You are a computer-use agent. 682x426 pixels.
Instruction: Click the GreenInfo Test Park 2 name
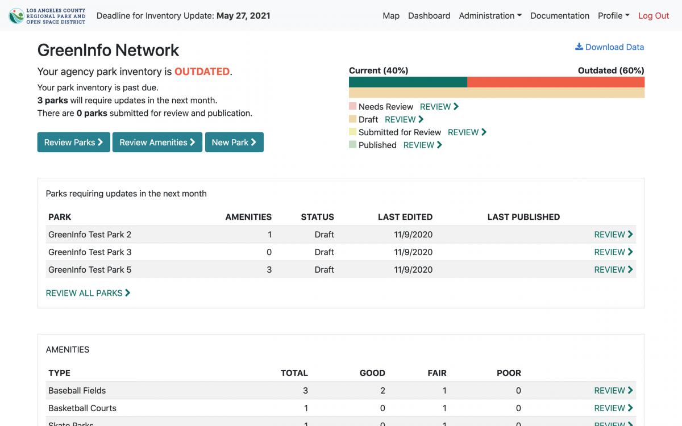tap(90, 235)
